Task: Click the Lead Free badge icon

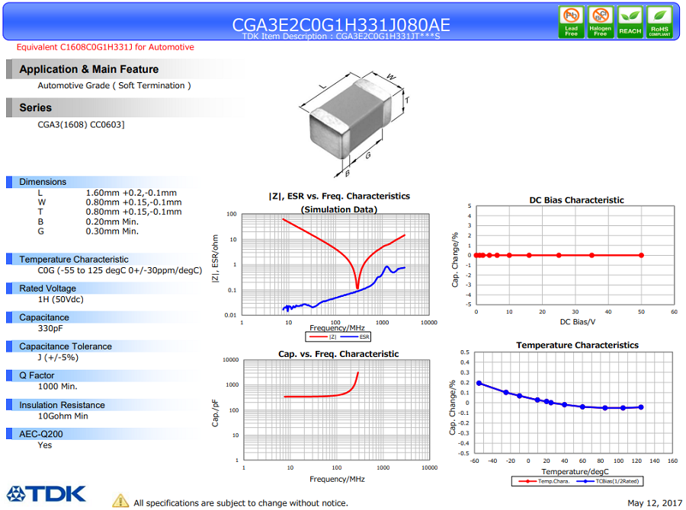Action: tap(571, 22)
